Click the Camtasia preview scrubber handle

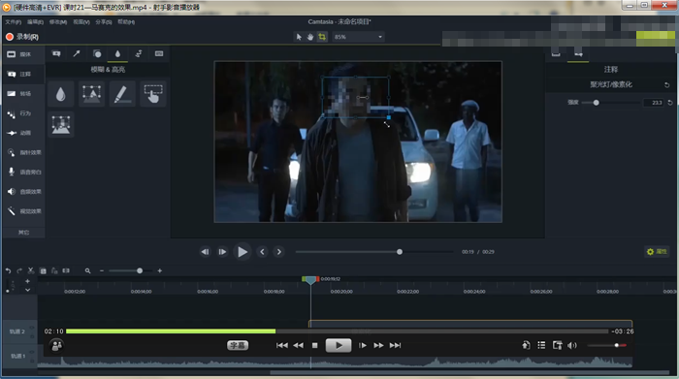pos(400,252)
